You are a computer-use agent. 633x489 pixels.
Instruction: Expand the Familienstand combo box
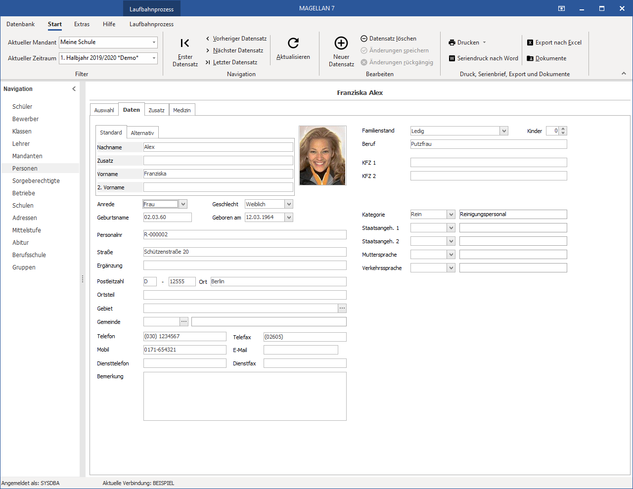click(x=504, y=131)
